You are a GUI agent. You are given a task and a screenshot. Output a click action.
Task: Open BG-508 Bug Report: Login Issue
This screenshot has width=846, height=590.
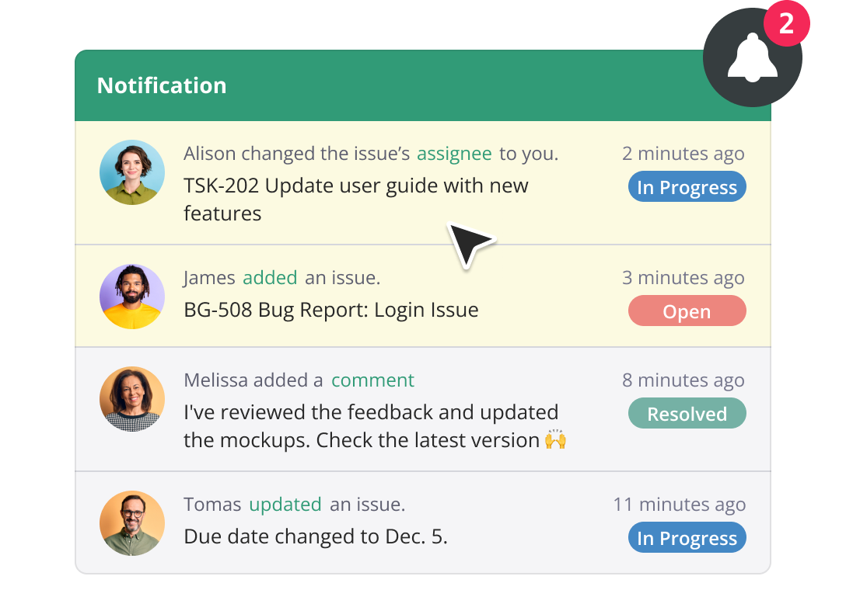(330, 311)
